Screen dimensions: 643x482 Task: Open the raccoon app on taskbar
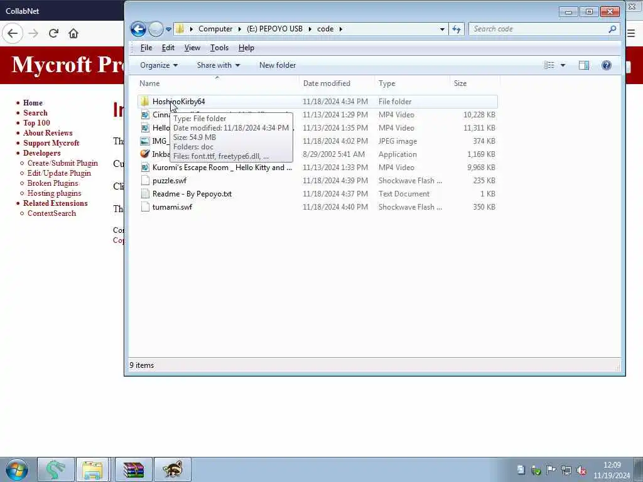(173, 469)
